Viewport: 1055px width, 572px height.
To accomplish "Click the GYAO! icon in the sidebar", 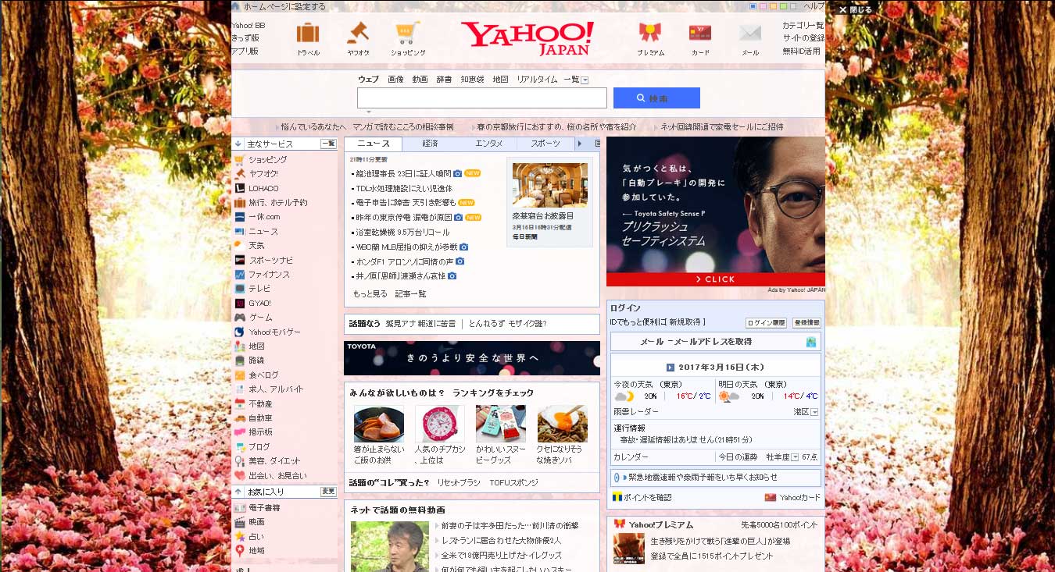I will click(x=240, y=303).
